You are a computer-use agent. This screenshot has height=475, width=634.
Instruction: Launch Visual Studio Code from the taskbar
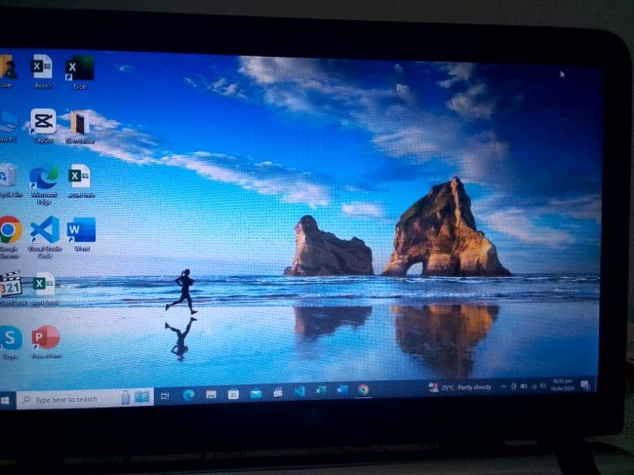click(300, 391)
